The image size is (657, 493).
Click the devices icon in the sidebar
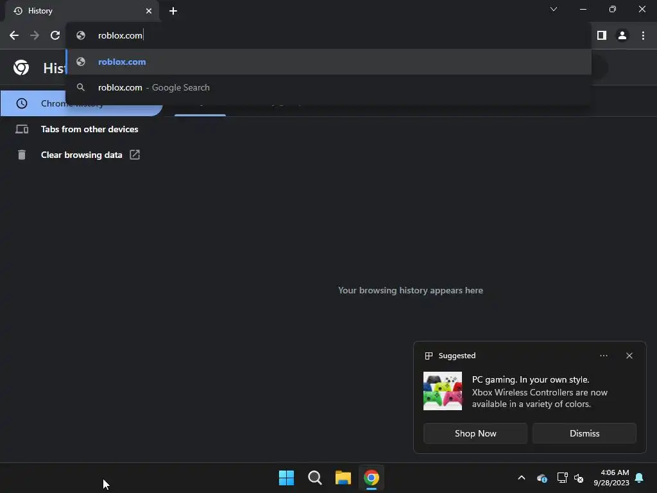click(x=22, y=129)
